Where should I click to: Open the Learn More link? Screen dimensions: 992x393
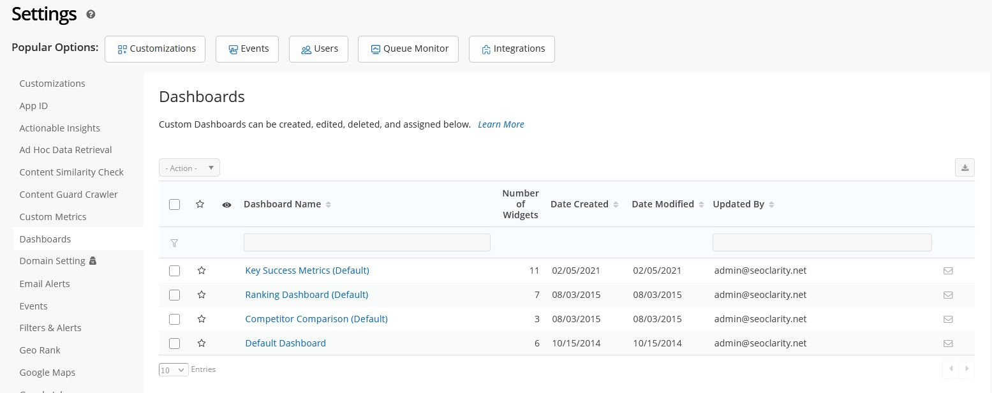pyautogui.click(x=501, y=124)
